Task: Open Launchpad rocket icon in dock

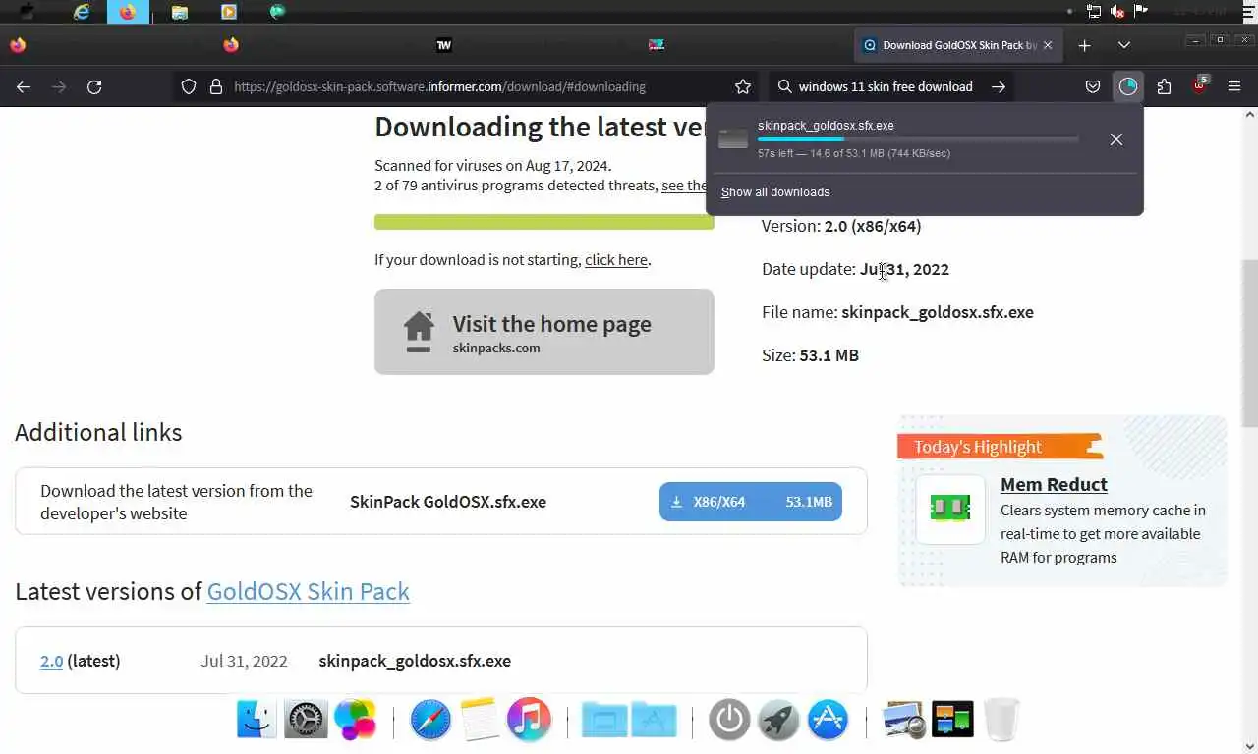Action: [778, 720]
